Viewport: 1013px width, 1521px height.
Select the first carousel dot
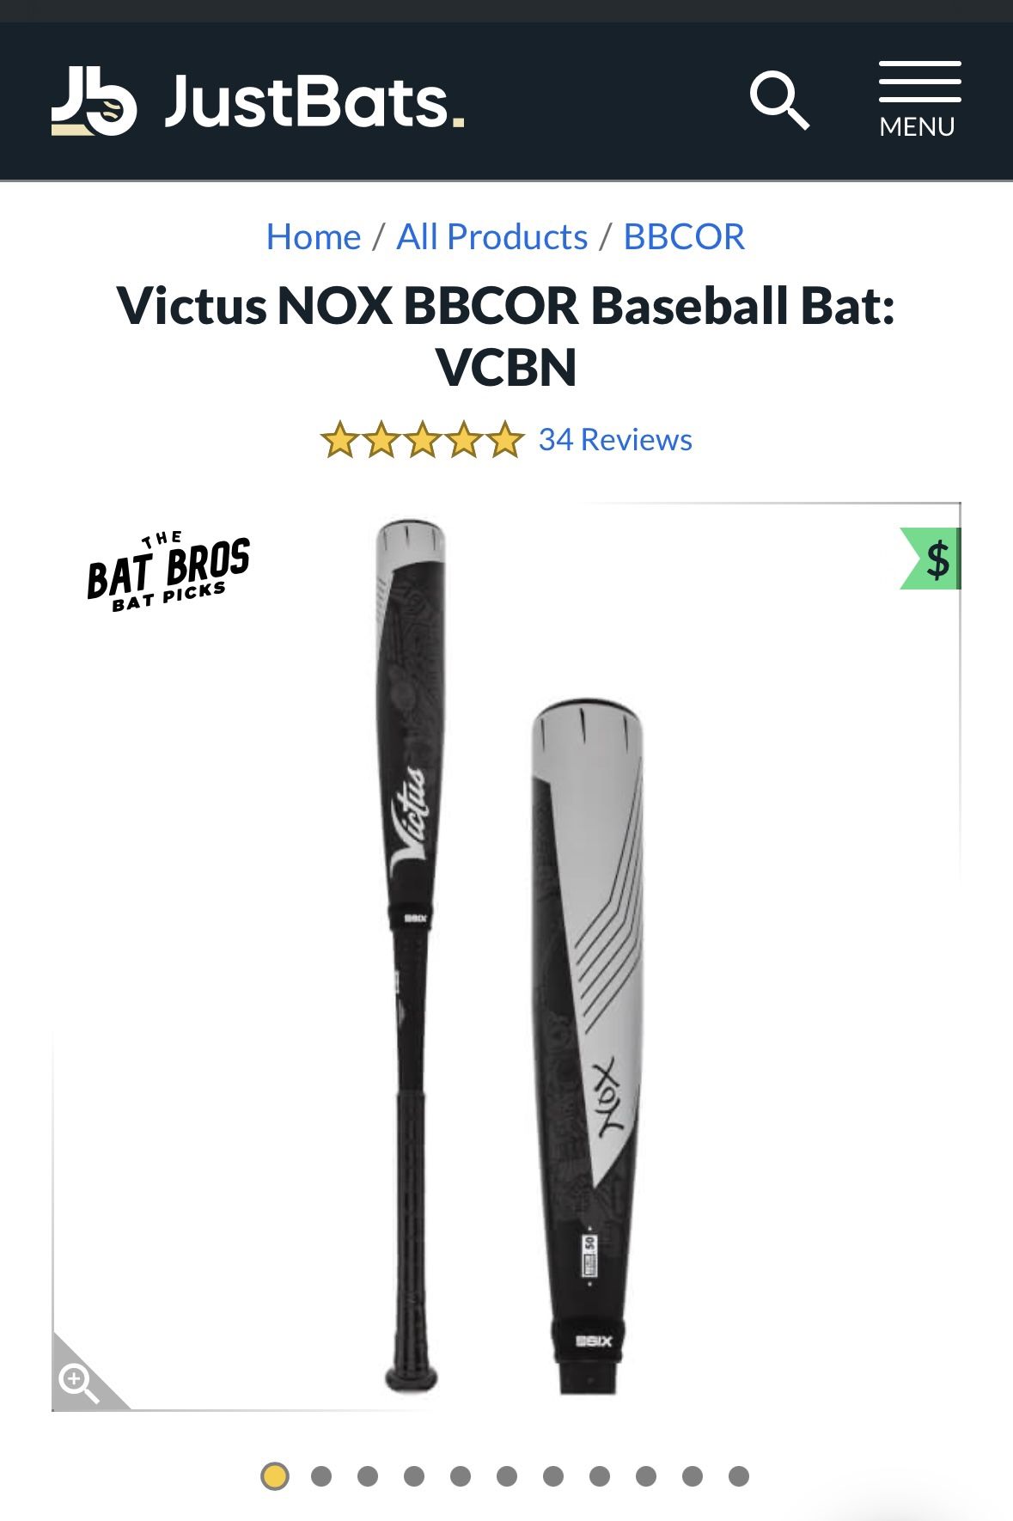pyautogui.click(x=275, y=1476)
